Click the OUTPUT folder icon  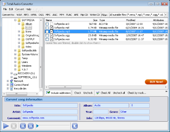tap(23, 39)
